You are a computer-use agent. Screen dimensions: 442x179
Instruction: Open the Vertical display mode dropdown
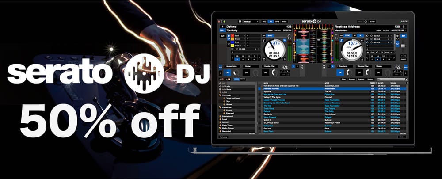251,21
